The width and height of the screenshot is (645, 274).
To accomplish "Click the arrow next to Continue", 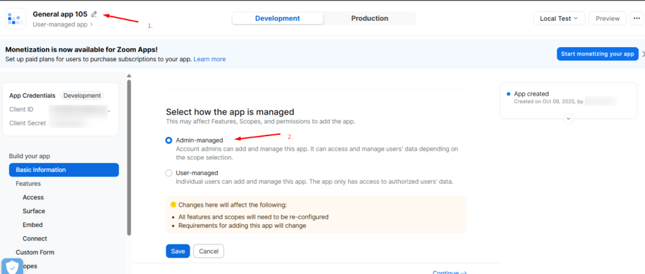I will point(464,272).
